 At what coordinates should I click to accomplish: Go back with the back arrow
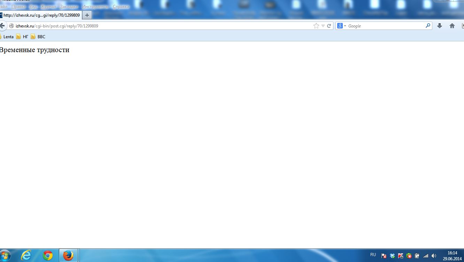3,26
